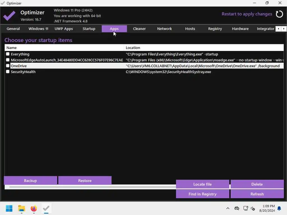Switch to General tab

pos(13,29)
